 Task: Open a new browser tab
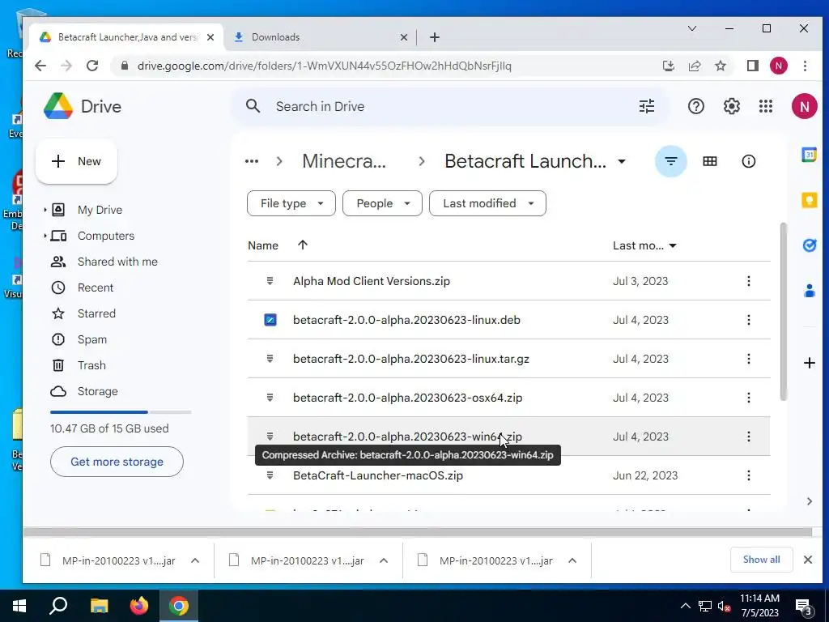click(435, 37)
